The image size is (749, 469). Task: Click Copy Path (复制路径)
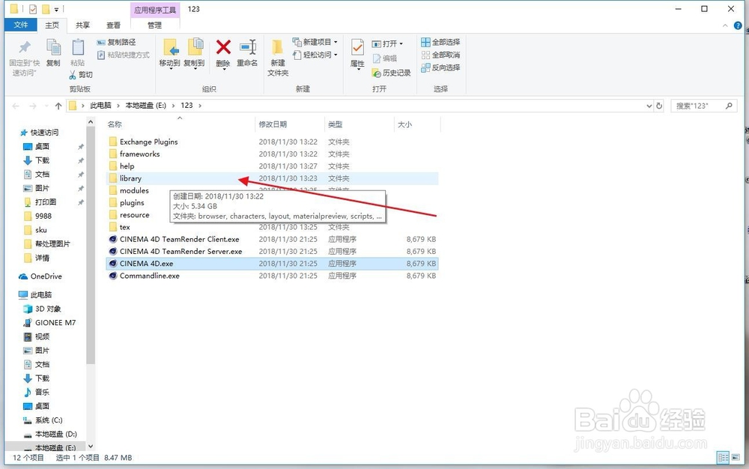coord(117,42)
